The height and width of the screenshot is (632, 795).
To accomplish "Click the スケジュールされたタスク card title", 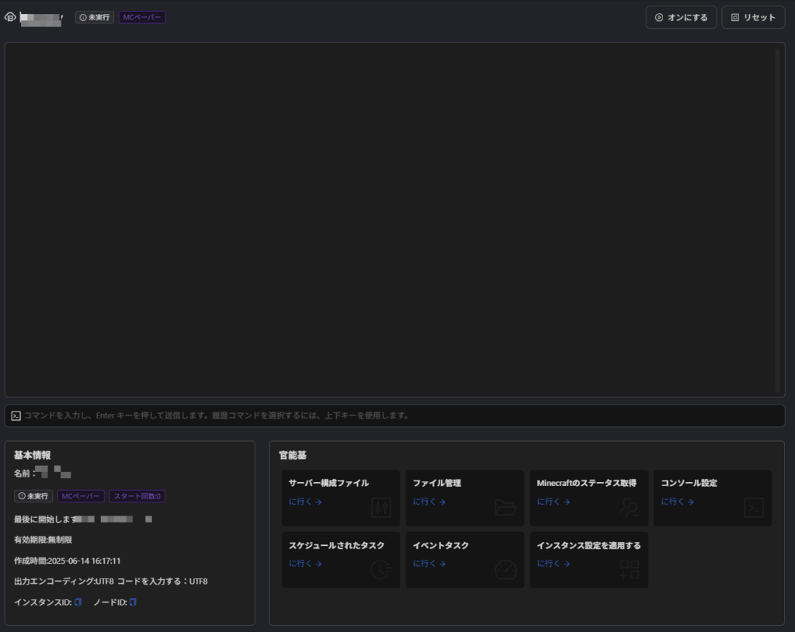I will tap(337, 545).
